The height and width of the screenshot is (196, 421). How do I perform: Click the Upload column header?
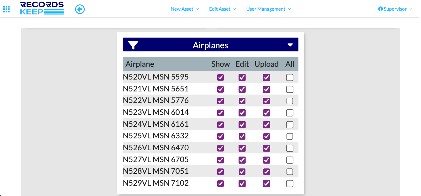pos(266,64)
